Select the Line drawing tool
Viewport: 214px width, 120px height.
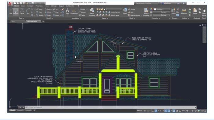(10, 11)
